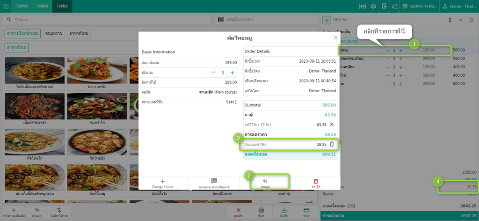This screenshot has width=479, height=221.
Task: Click the guest count badge 5
Action: pyautogui.click(x=327, y=20)
